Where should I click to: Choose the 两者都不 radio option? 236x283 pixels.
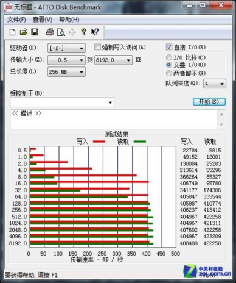[x=168, y=73]
